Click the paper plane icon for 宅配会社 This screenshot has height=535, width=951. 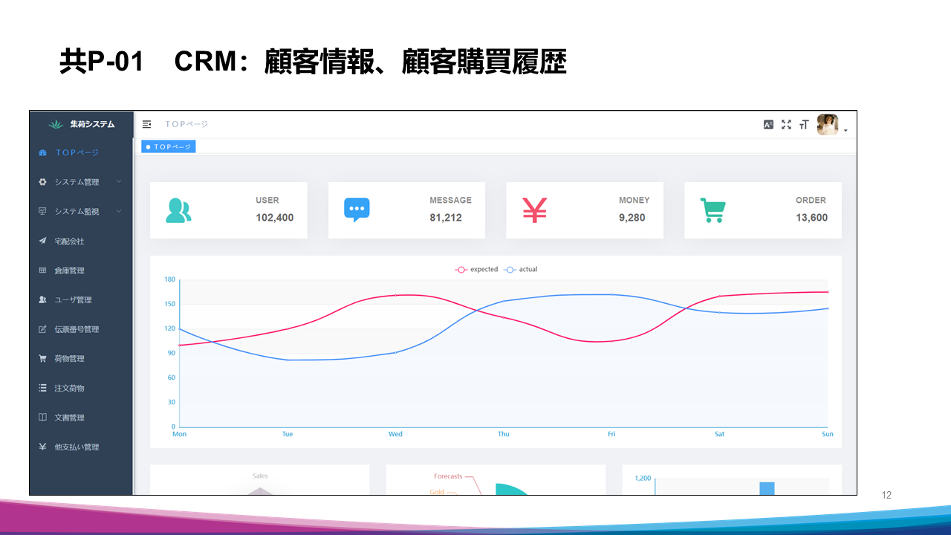click(42, 241)
